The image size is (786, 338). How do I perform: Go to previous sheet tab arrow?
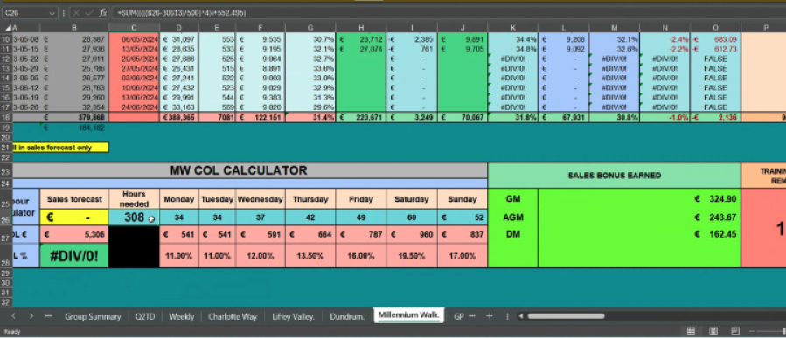click(13, 316)
